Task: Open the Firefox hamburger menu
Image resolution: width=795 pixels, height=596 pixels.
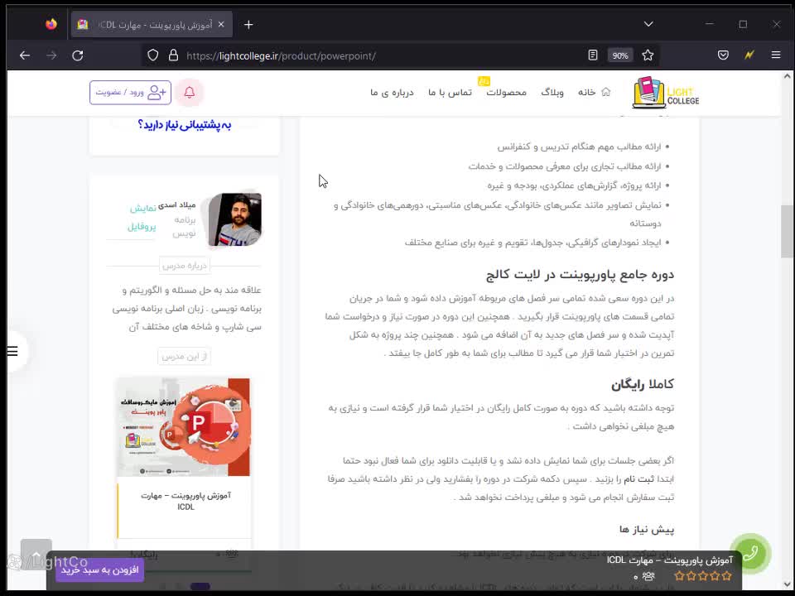Action: [x=777, y=55]
